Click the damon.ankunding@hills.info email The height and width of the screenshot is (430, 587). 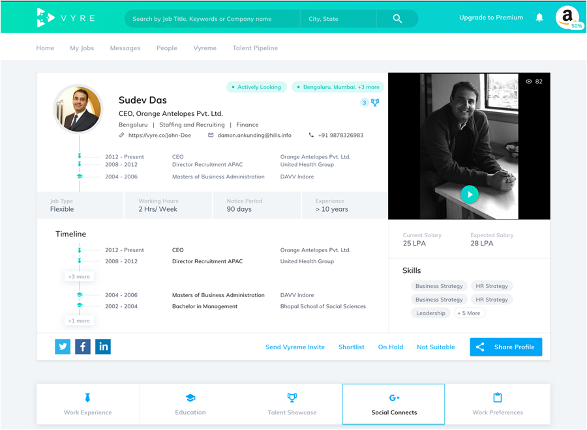(254, 136)
